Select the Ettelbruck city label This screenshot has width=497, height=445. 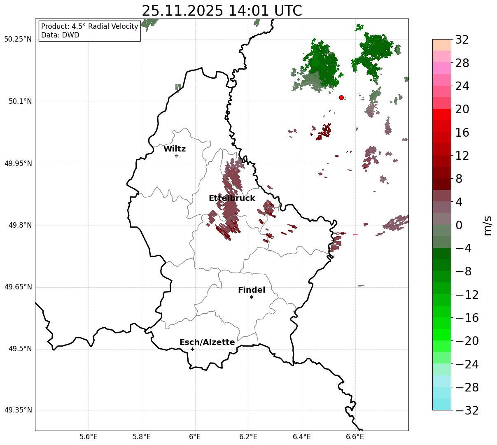click(x=232, y=198)
